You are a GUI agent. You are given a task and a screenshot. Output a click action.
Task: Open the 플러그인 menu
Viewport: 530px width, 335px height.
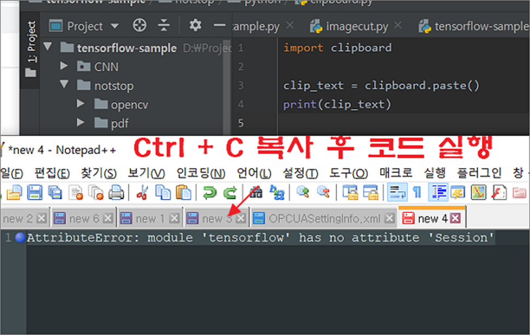(479, 173)
